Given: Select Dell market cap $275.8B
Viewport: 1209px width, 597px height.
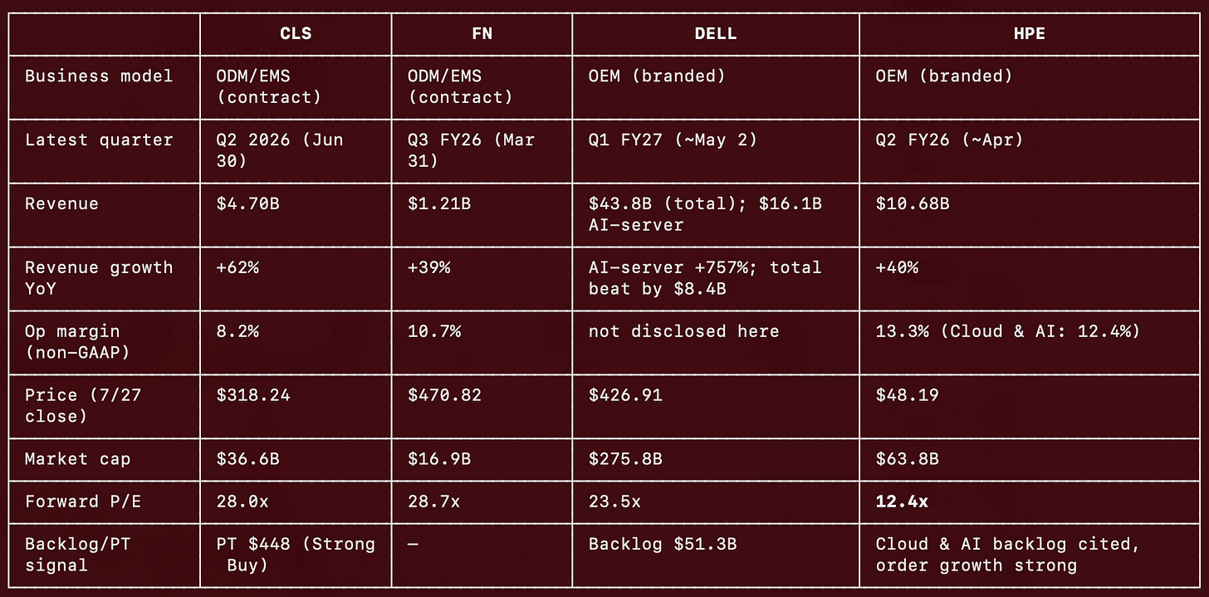Looking at the screenshot, I should click(x=625, y=459).
